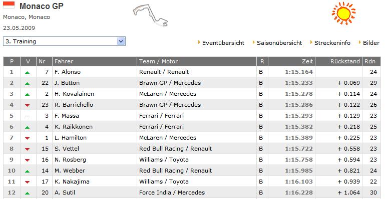Select driver J. Button in the table
The image size is (385, 199).
pos(67,83)
